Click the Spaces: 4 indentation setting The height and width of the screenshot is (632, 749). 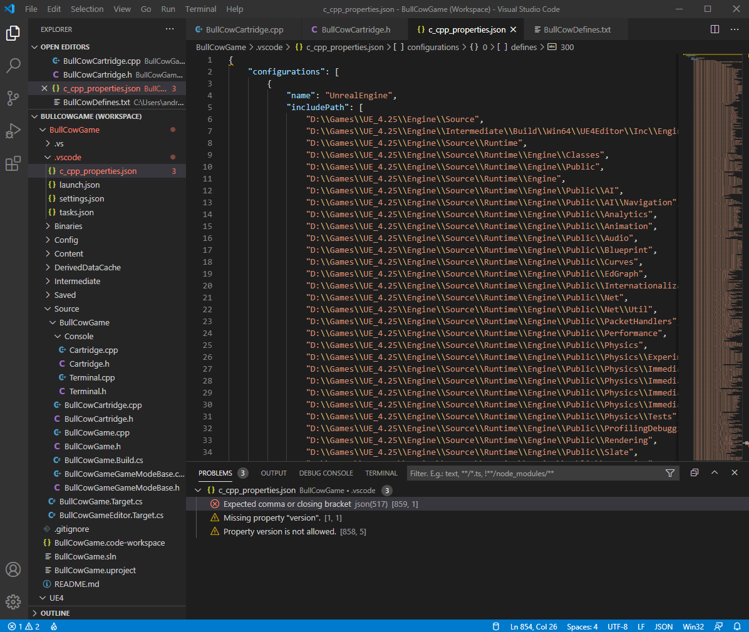click(582, 626)
